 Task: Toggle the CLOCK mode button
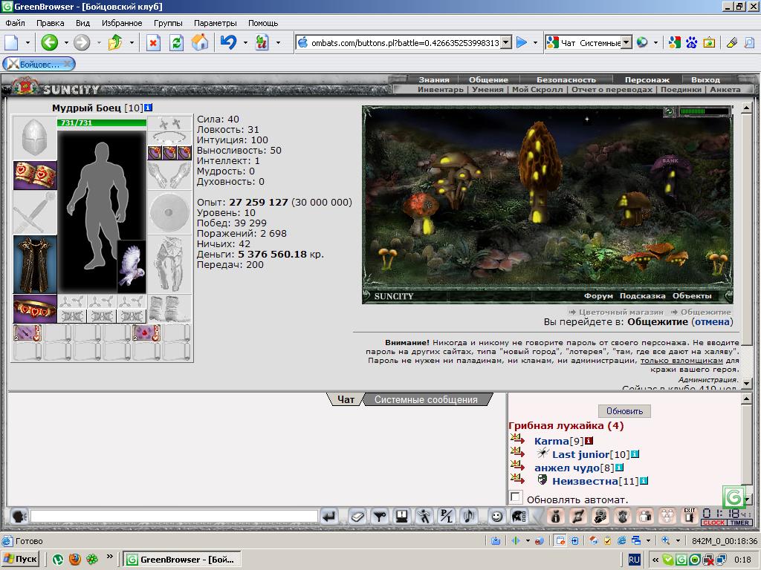click(x=713, y=522)
